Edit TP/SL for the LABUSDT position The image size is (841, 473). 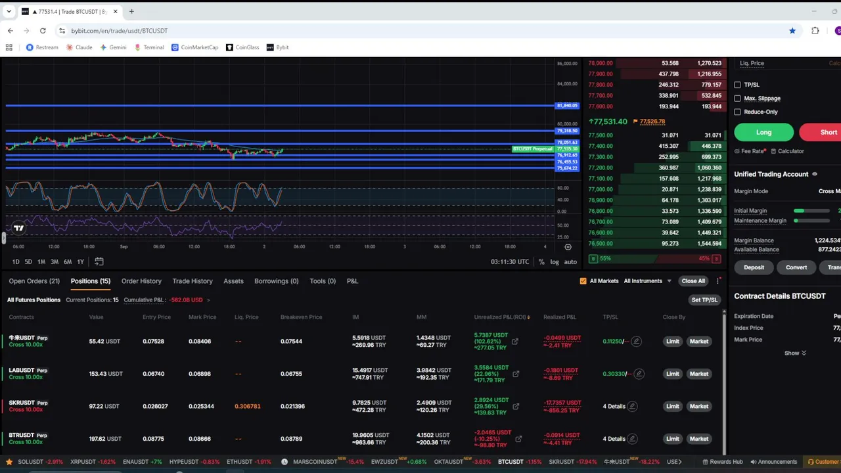point(639,374)
